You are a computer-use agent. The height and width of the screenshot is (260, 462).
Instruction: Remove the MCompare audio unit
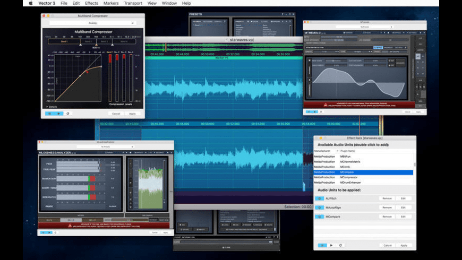pyautogui.click(x=387, y=216)
